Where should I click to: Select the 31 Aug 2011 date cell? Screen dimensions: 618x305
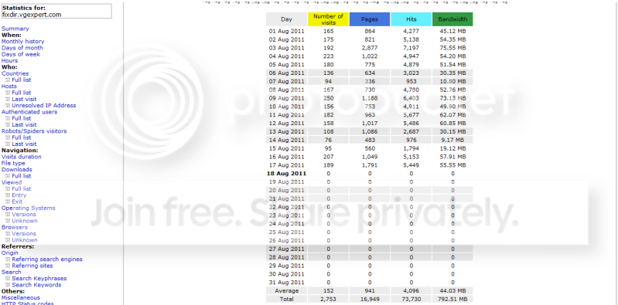[286, 283]
